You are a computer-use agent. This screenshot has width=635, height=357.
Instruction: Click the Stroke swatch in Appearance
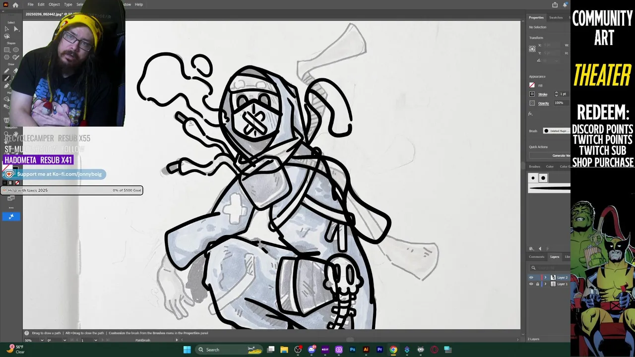tap(532, 94)
